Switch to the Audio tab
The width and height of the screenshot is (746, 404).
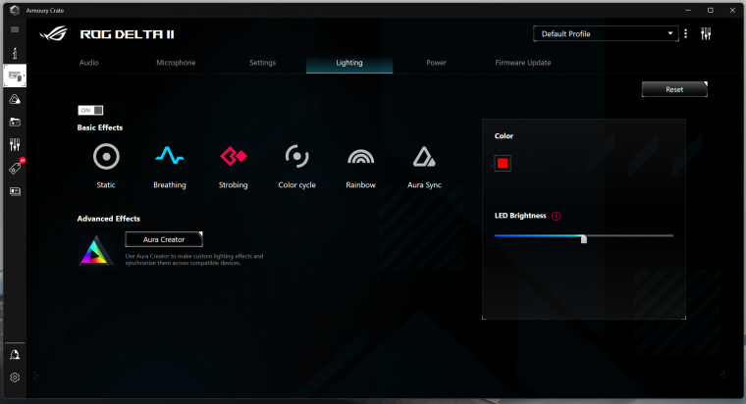click(89, 63)
